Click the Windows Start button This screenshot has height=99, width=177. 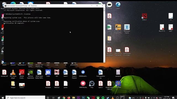click(2, 98)
